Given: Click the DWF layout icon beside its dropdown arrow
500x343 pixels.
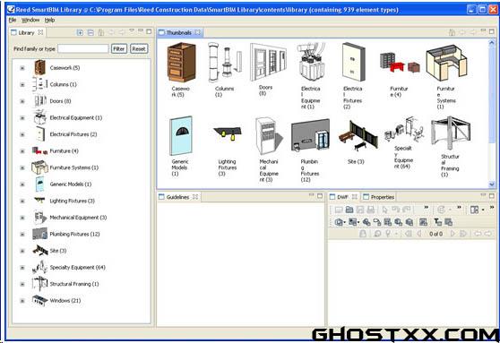Looking at the screenshot, I should (474, 210).
